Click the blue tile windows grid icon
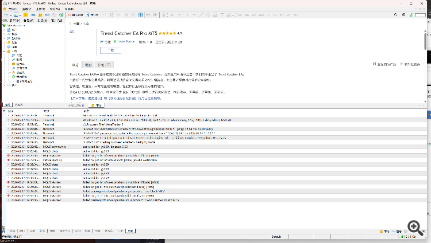The image size is (431, 243). (140, 15)
